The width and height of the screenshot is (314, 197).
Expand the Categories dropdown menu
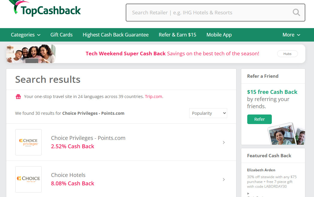coord(25,35)
